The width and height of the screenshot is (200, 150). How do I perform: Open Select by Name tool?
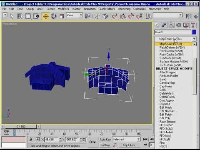pyautogui.click(x=20, y=16)
